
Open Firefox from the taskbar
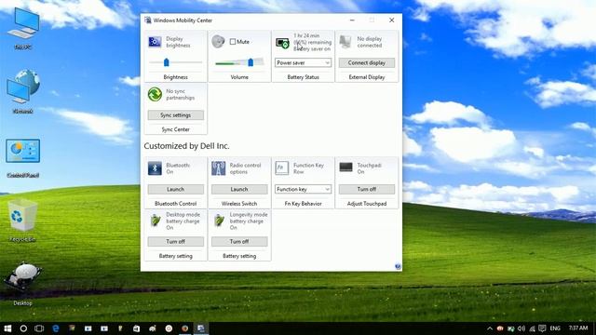184,328
